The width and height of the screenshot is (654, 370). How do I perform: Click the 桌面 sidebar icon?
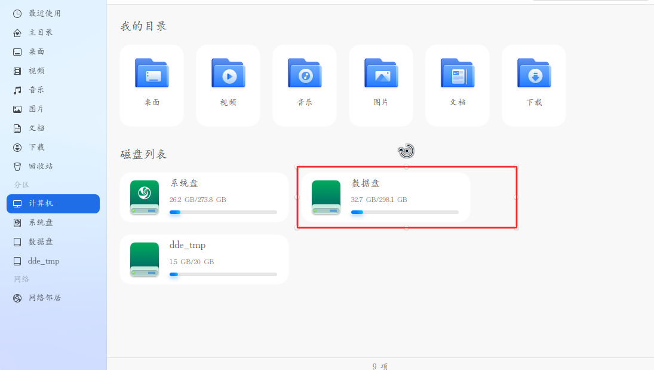pos(17,52)
